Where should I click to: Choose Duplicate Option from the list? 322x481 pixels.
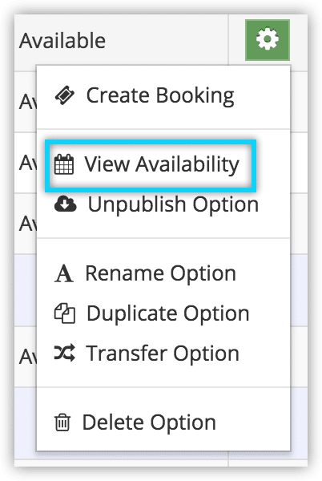pos(168,313)
